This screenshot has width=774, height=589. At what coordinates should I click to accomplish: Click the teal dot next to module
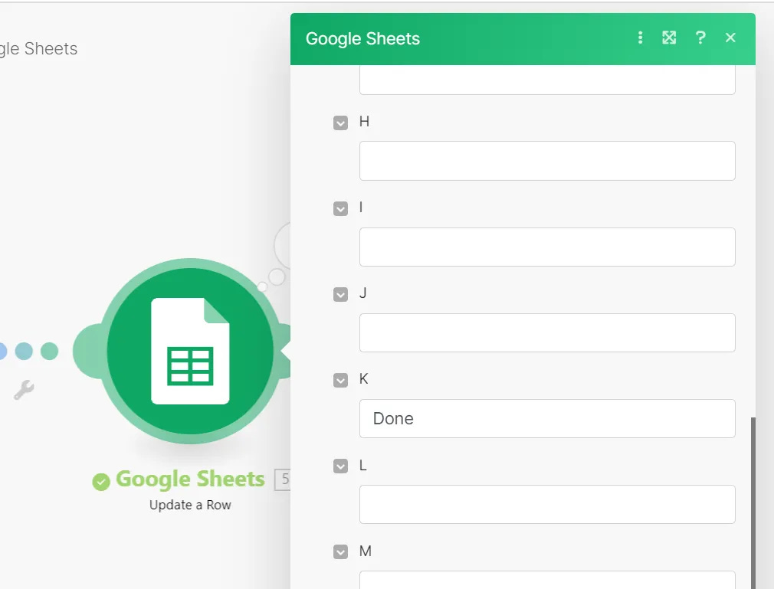(x=49, y=352)
